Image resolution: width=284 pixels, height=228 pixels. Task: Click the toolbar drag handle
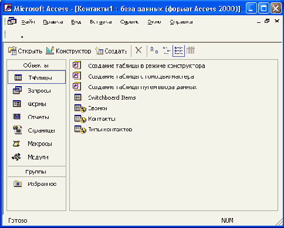tap(5, 34)
